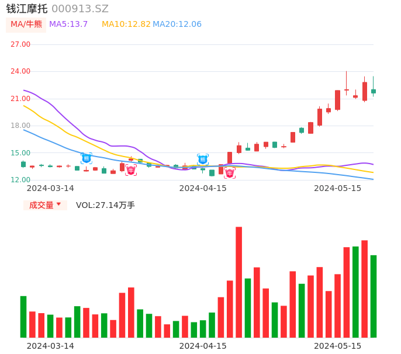The image size is (401, 354).
Task: Click the last green volume bar at the right edge
Action: coord(374,297)
